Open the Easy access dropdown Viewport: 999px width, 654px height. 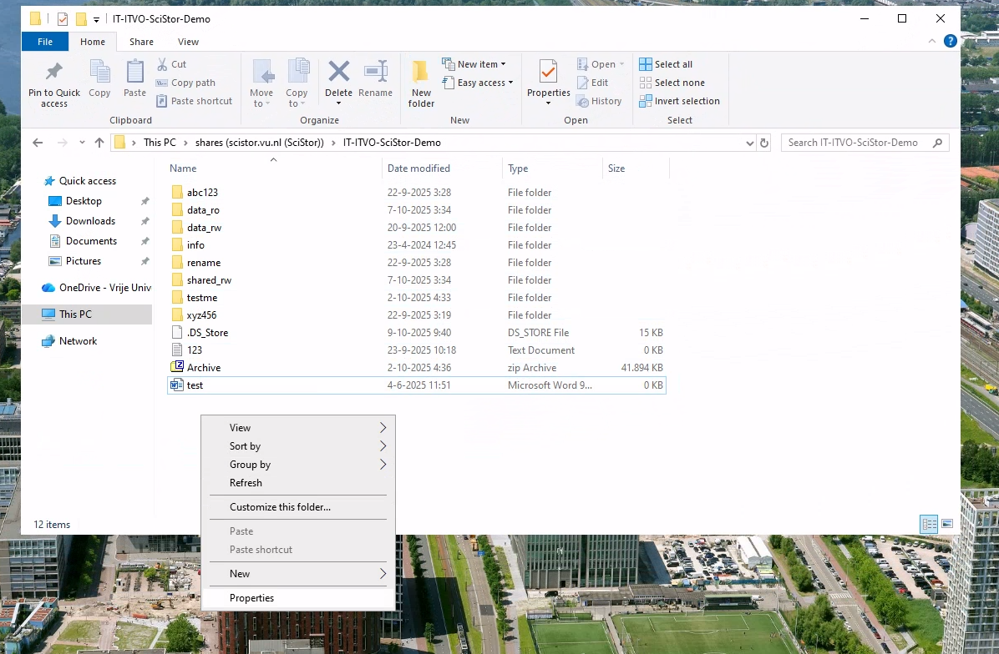point(479,83)
